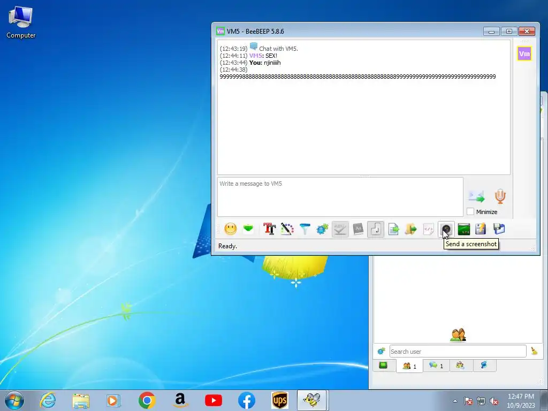Image resolution: width=548 pixels, height=411 pixels.
Task: Toggle the word completer dictionary icon
Action: (x=358, y=229)
